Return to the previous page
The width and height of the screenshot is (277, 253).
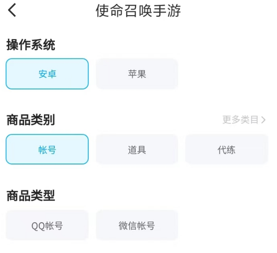pos(12,10)
